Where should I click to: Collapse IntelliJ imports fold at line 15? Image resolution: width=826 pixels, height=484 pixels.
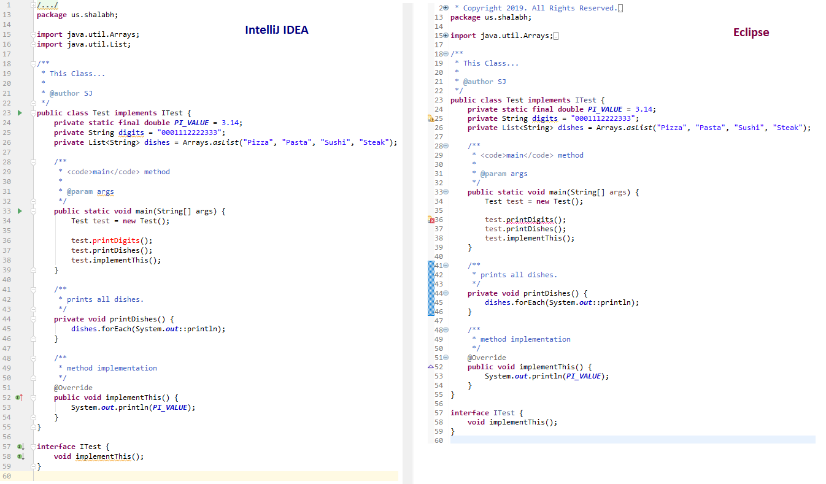coord(34,34)
